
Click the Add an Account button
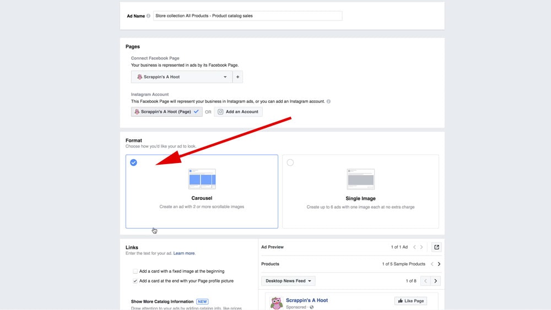(238, 112)
